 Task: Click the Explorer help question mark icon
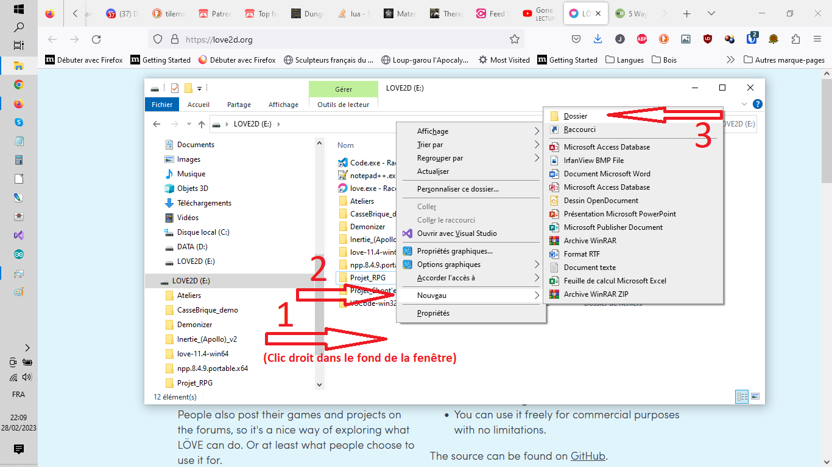coord(758,104)
